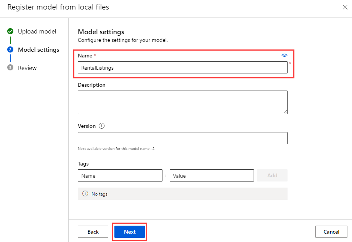Click the info icon beside No tags
Image resolution: width=352 pixels, height=242 pixels.
click(85, 194)
